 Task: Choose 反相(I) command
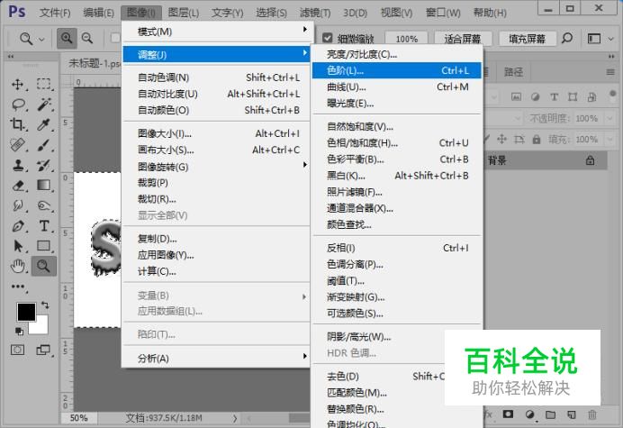pyautogui.click(x=396, y=248)
